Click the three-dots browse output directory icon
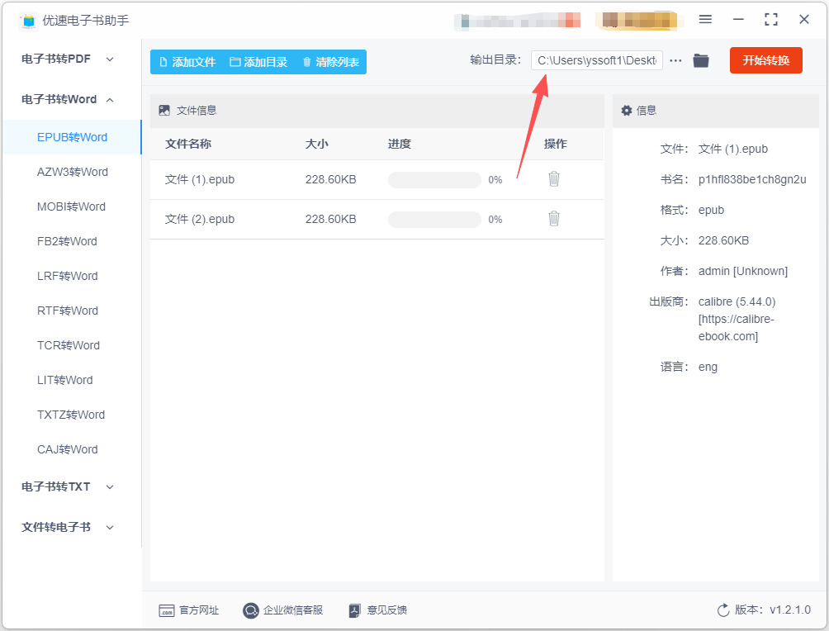 click(x=675, y=61)
